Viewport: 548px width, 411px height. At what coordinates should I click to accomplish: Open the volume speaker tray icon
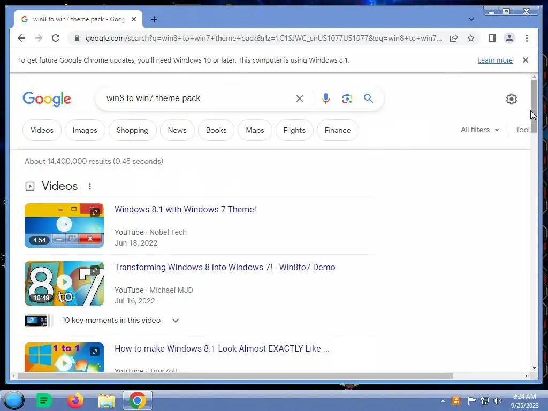coord(497,401)
